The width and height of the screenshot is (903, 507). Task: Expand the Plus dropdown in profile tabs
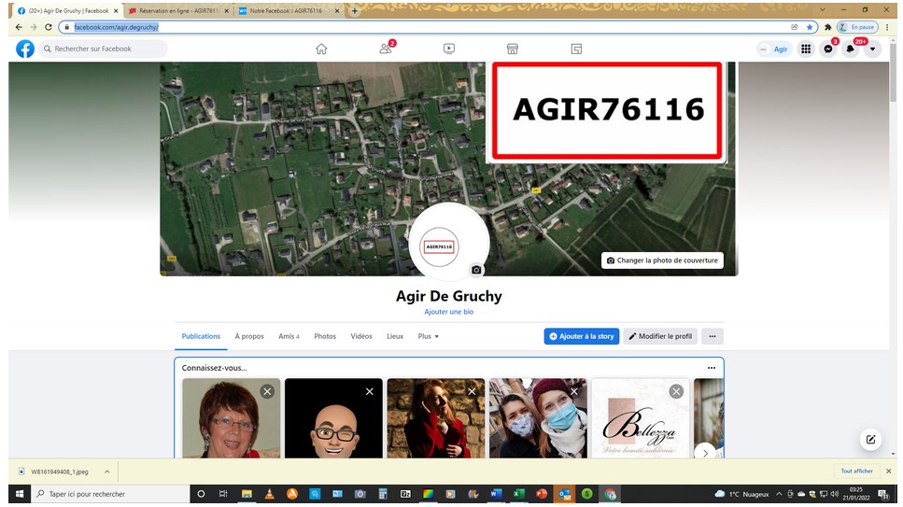tap(428, 336)
